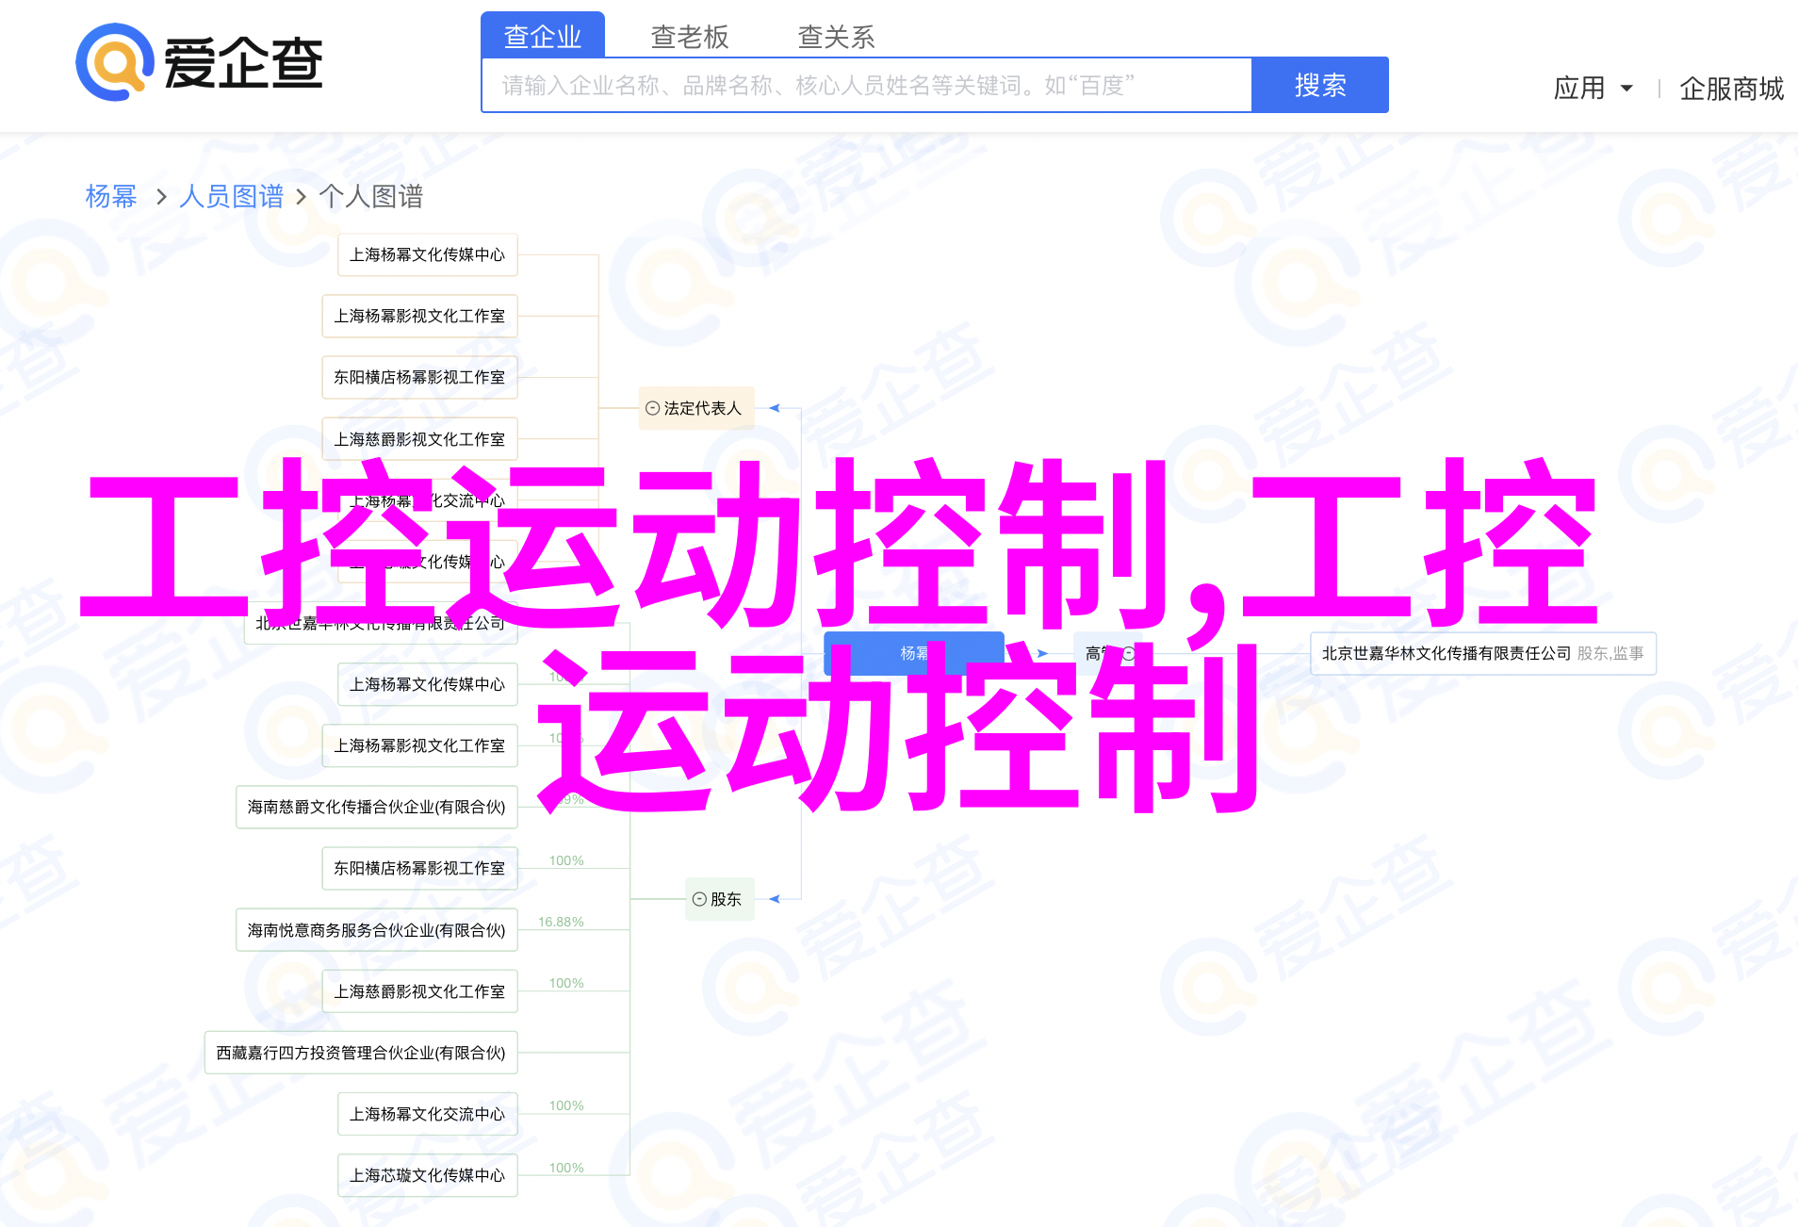
Task: Open 上海杨幂影视文化工作室 node in 法定代表人 branch
Action: pos(419,316)
